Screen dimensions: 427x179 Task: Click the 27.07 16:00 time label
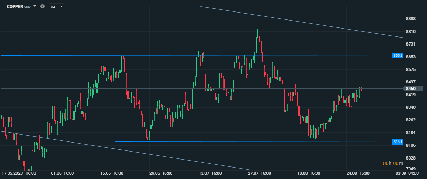pyautogui.click(x=259, y=173)
